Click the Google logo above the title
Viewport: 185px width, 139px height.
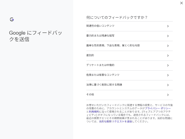click(12, 19)
